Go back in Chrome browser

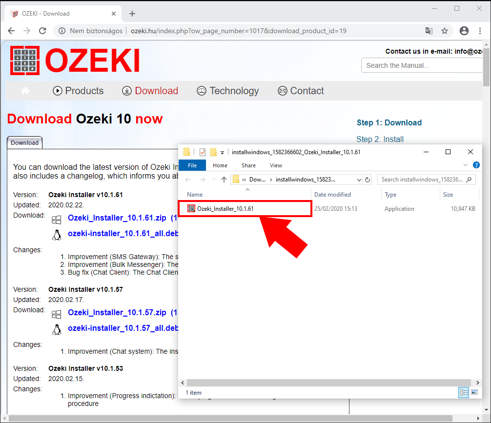(11, 31)
